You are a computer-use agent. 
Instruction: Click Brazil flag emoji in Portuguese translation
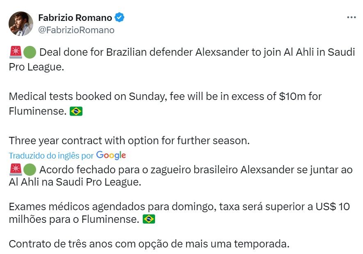coord(149,219)
